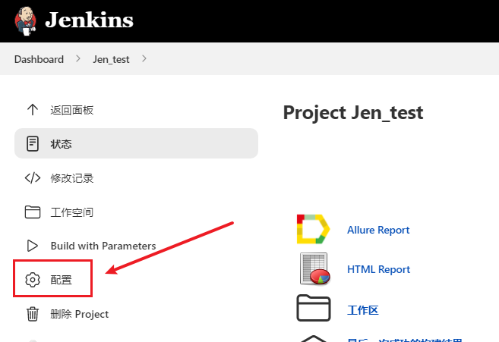Click the gear icon beside 配置
This screenshot has height=342, width=499.
(x=33, y=280)
